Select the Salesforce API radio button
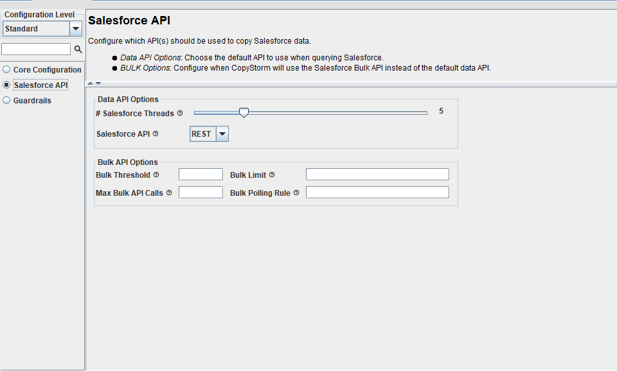This screenshot has height=371, width=617. click(x=6, y=85)
